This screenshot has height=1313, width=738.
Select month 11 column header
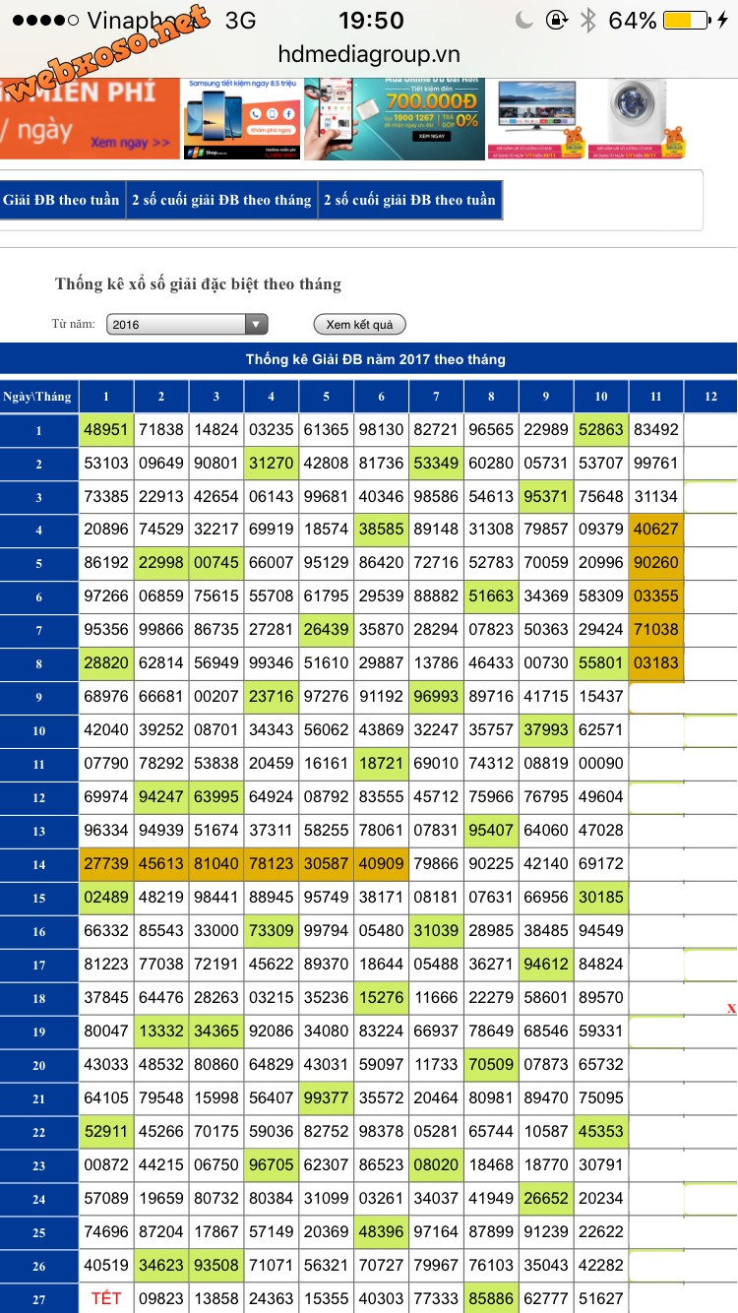655,396
